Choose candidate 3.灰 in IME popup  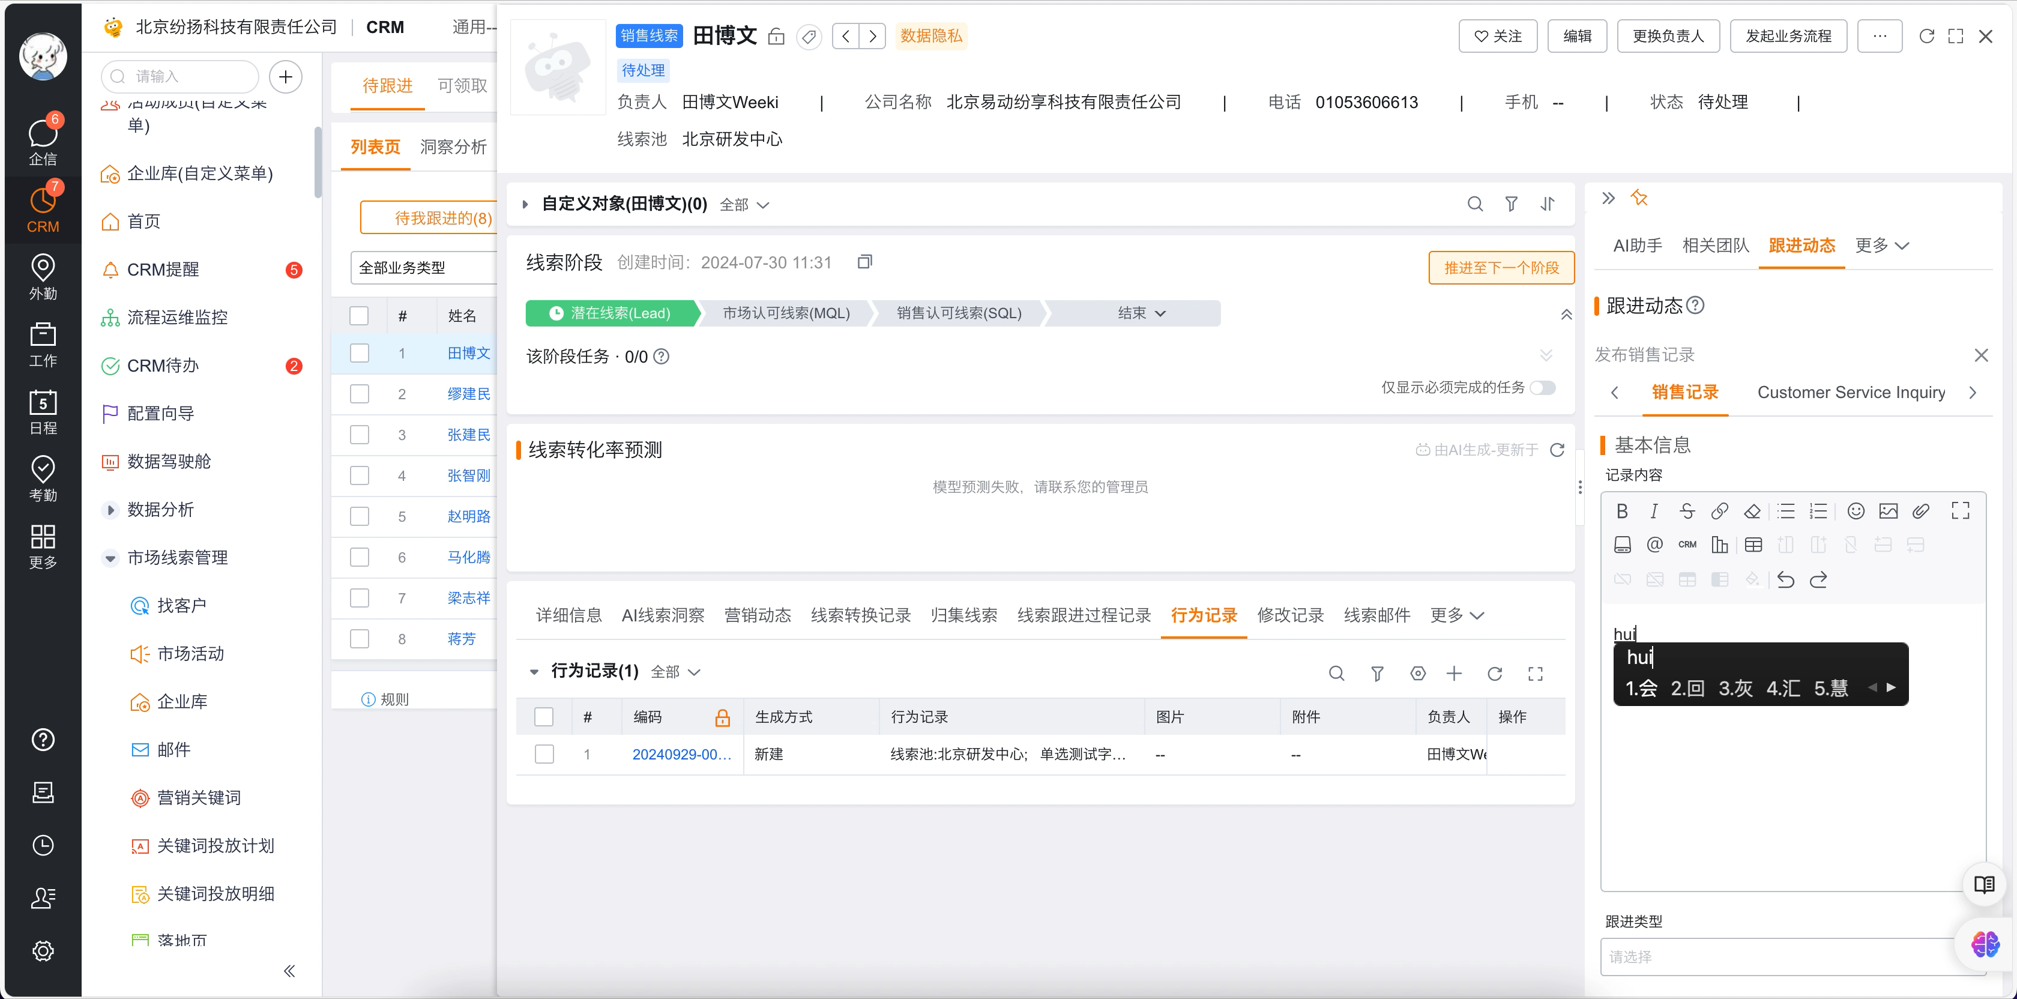coord(1735,688)
